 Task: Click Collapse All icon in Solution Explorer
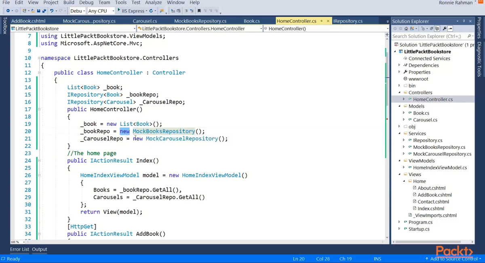(x=431, y=29)
